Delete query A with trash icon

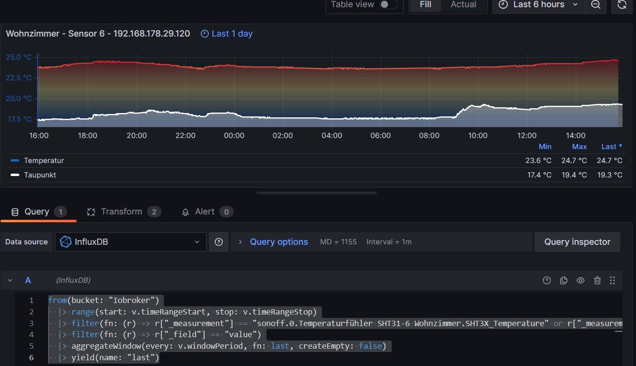tap(597, 280)
